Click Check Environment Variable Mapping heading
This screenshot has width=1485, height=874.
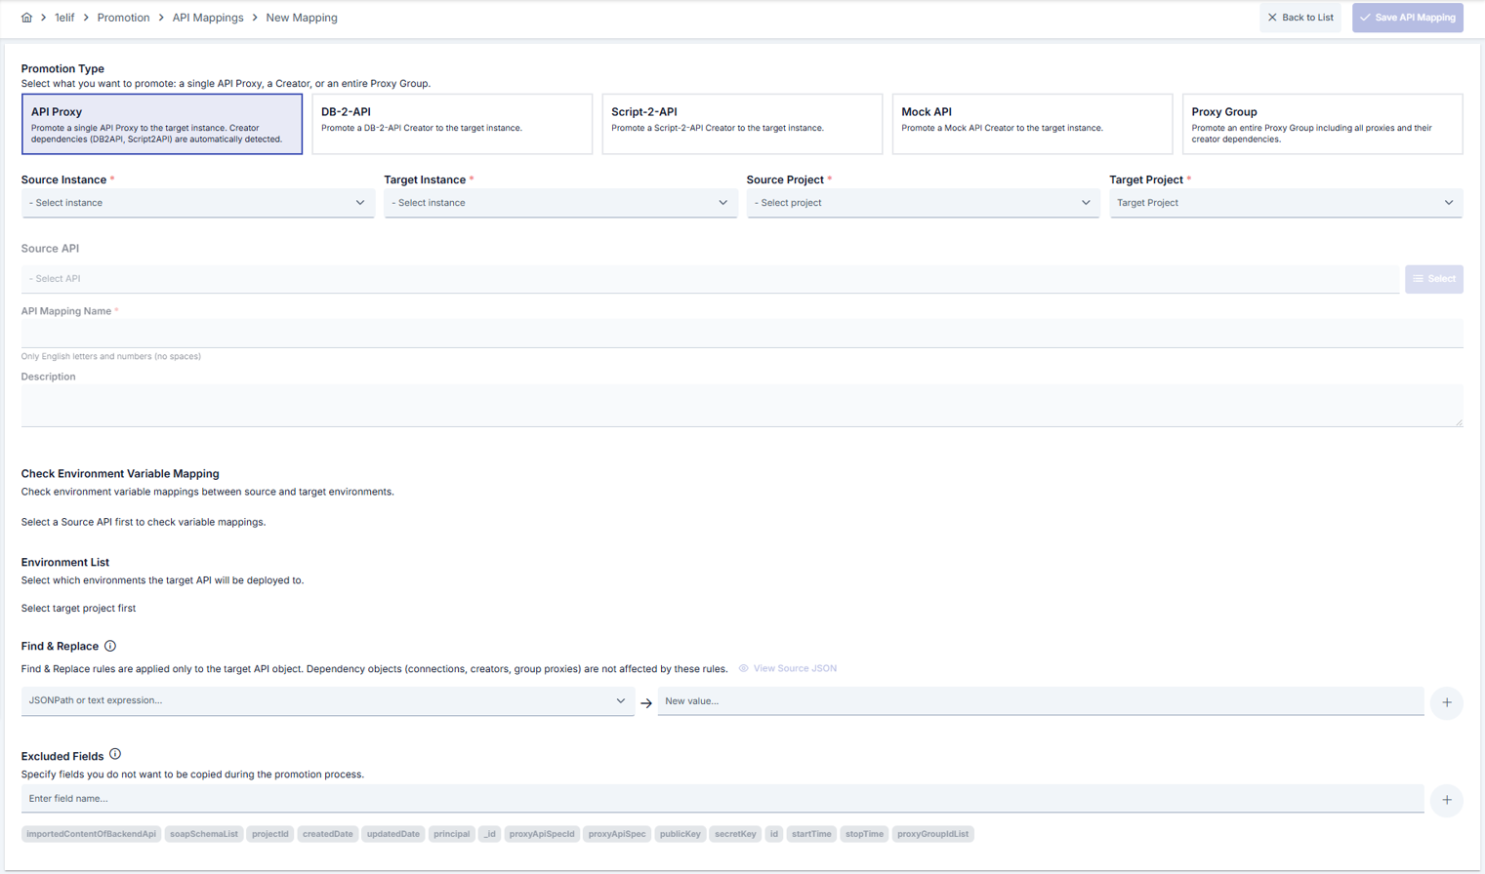(x=120, y=474)
